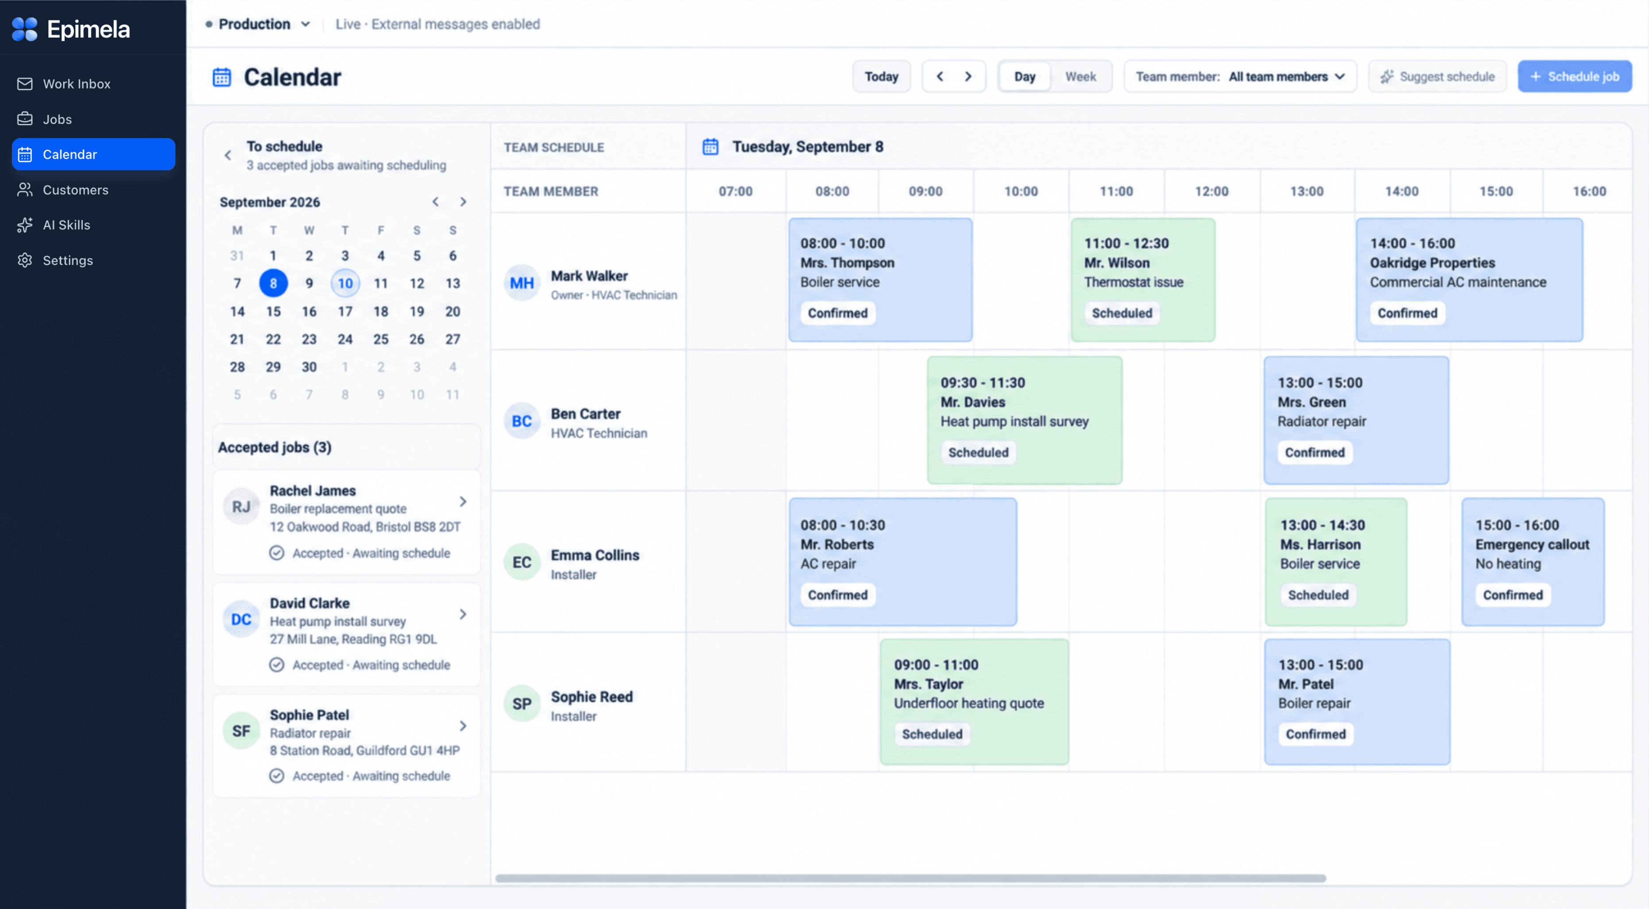Click Mark Walker's MH avatar
The width and height of the screenshot is (1649, 909).
pos(522,283)
